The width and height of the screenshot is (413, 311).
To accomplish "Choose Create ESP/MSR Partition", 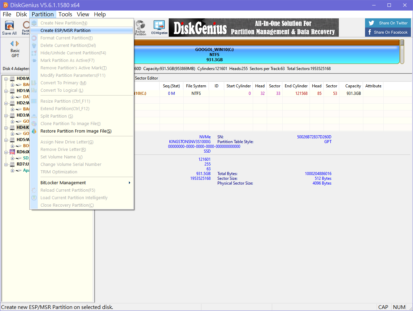I will [82, 31].
